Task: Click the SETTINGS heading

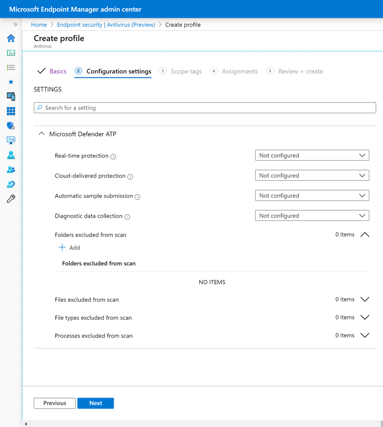Action: point(48,89)
